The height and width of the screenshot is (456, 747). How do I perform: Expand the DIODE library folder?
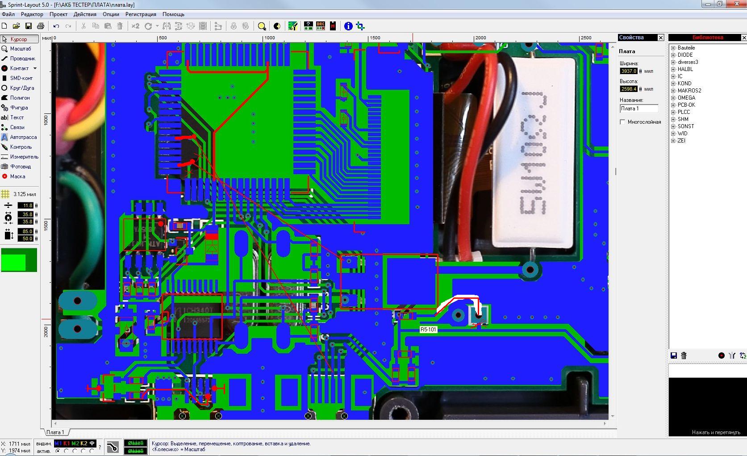point(673,55)
